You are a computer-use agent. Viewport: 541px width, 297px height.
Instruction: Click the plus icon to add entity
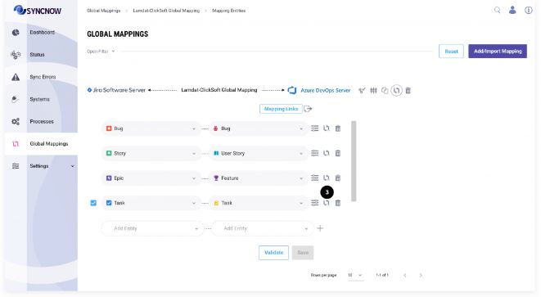pyautogui.click(x=320, y=228)
